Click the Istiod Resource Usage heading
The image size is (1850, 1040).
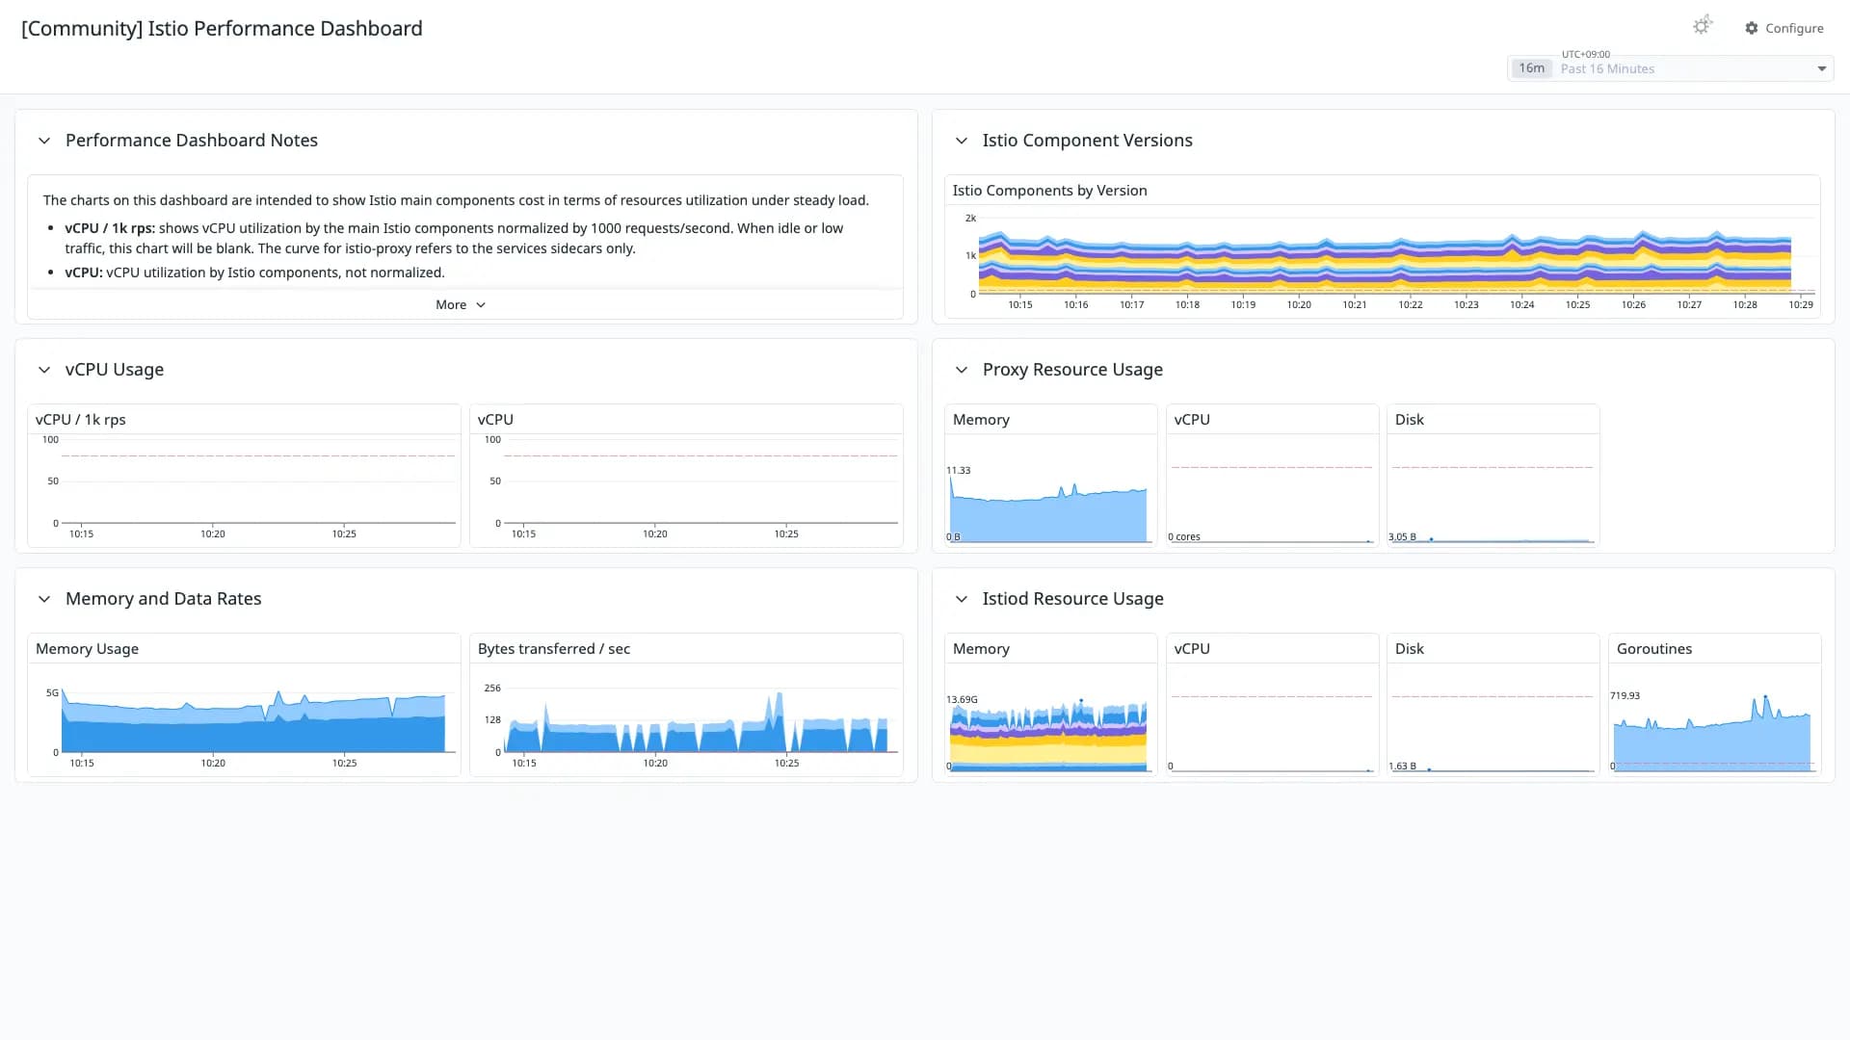click(1072, 599)
